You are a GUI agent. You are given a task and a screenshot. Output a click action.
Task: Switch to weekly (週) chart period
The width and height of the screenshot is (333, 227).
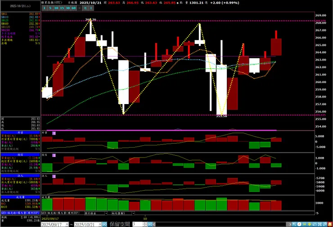85,8
